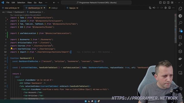Open Remote Explorer monitor icon

[x=180, y=73]
